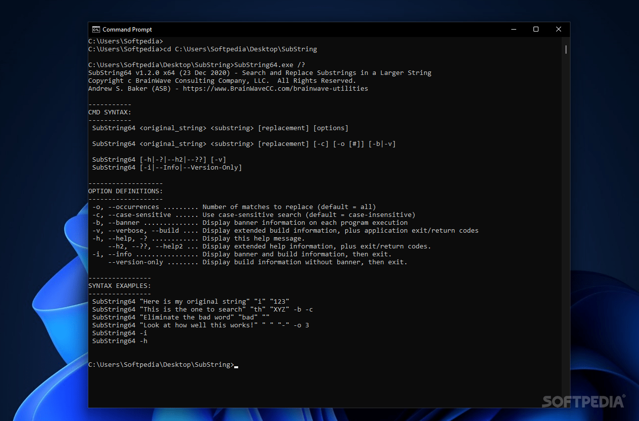Click the 'CMD SYNTAX:' heading
639x421 pixels.
[110, 112]
